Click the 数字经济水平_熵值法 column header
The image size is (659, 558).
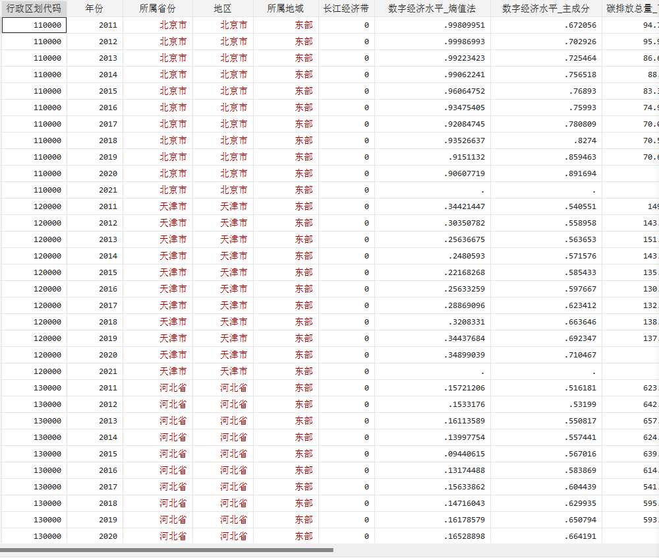(432, 9)
